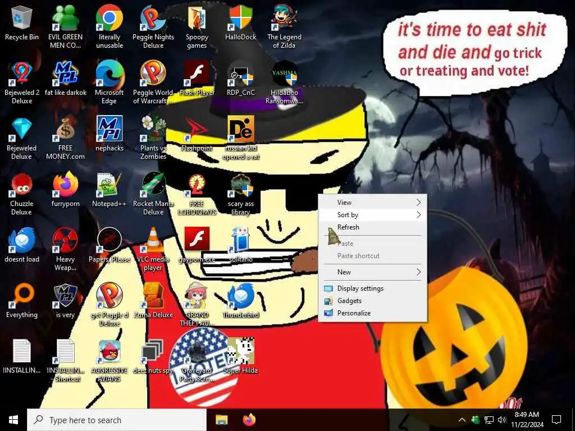Open the Spoopy games folder
Screen dimensions: 575x431
[197, 26]
